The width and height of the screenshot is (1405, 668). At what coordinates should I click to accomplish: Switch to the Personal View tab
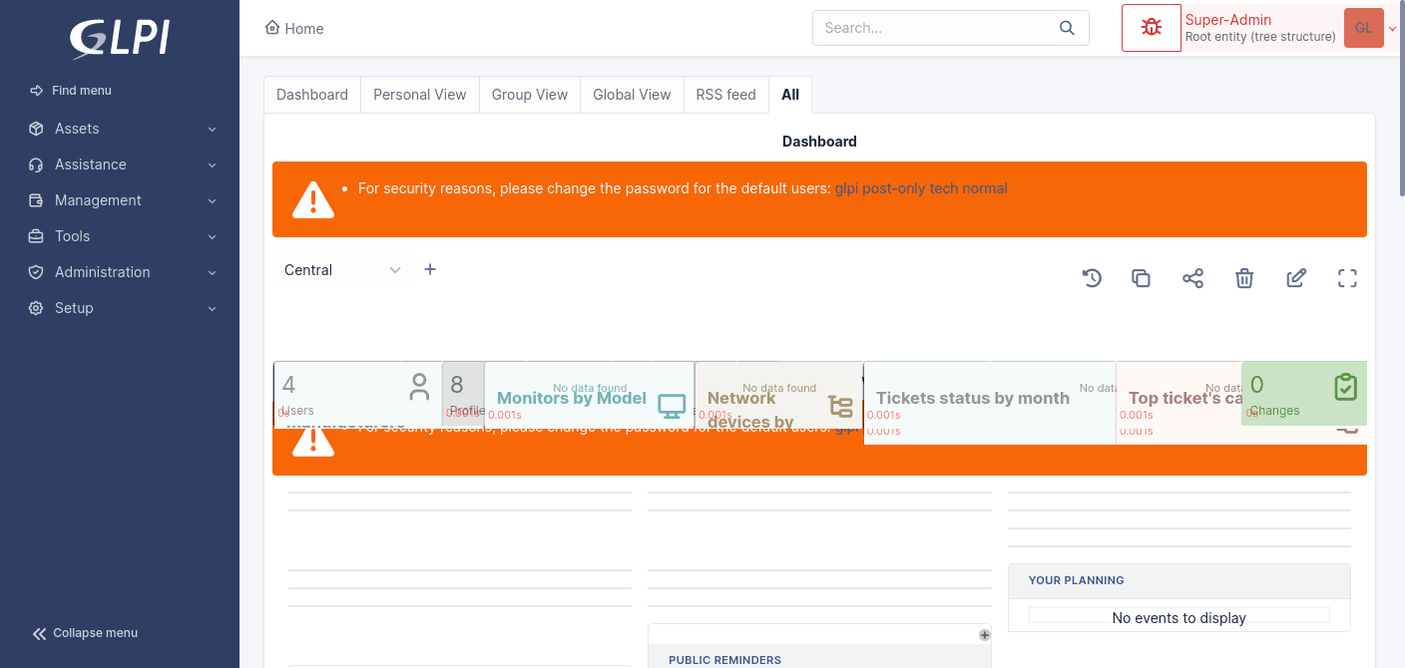(x=419, y=94)
